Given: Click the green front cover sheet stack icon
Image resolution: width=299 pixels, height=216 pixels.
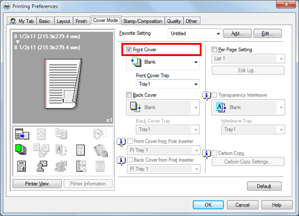Looking at the screenshot, I should 20,150.
